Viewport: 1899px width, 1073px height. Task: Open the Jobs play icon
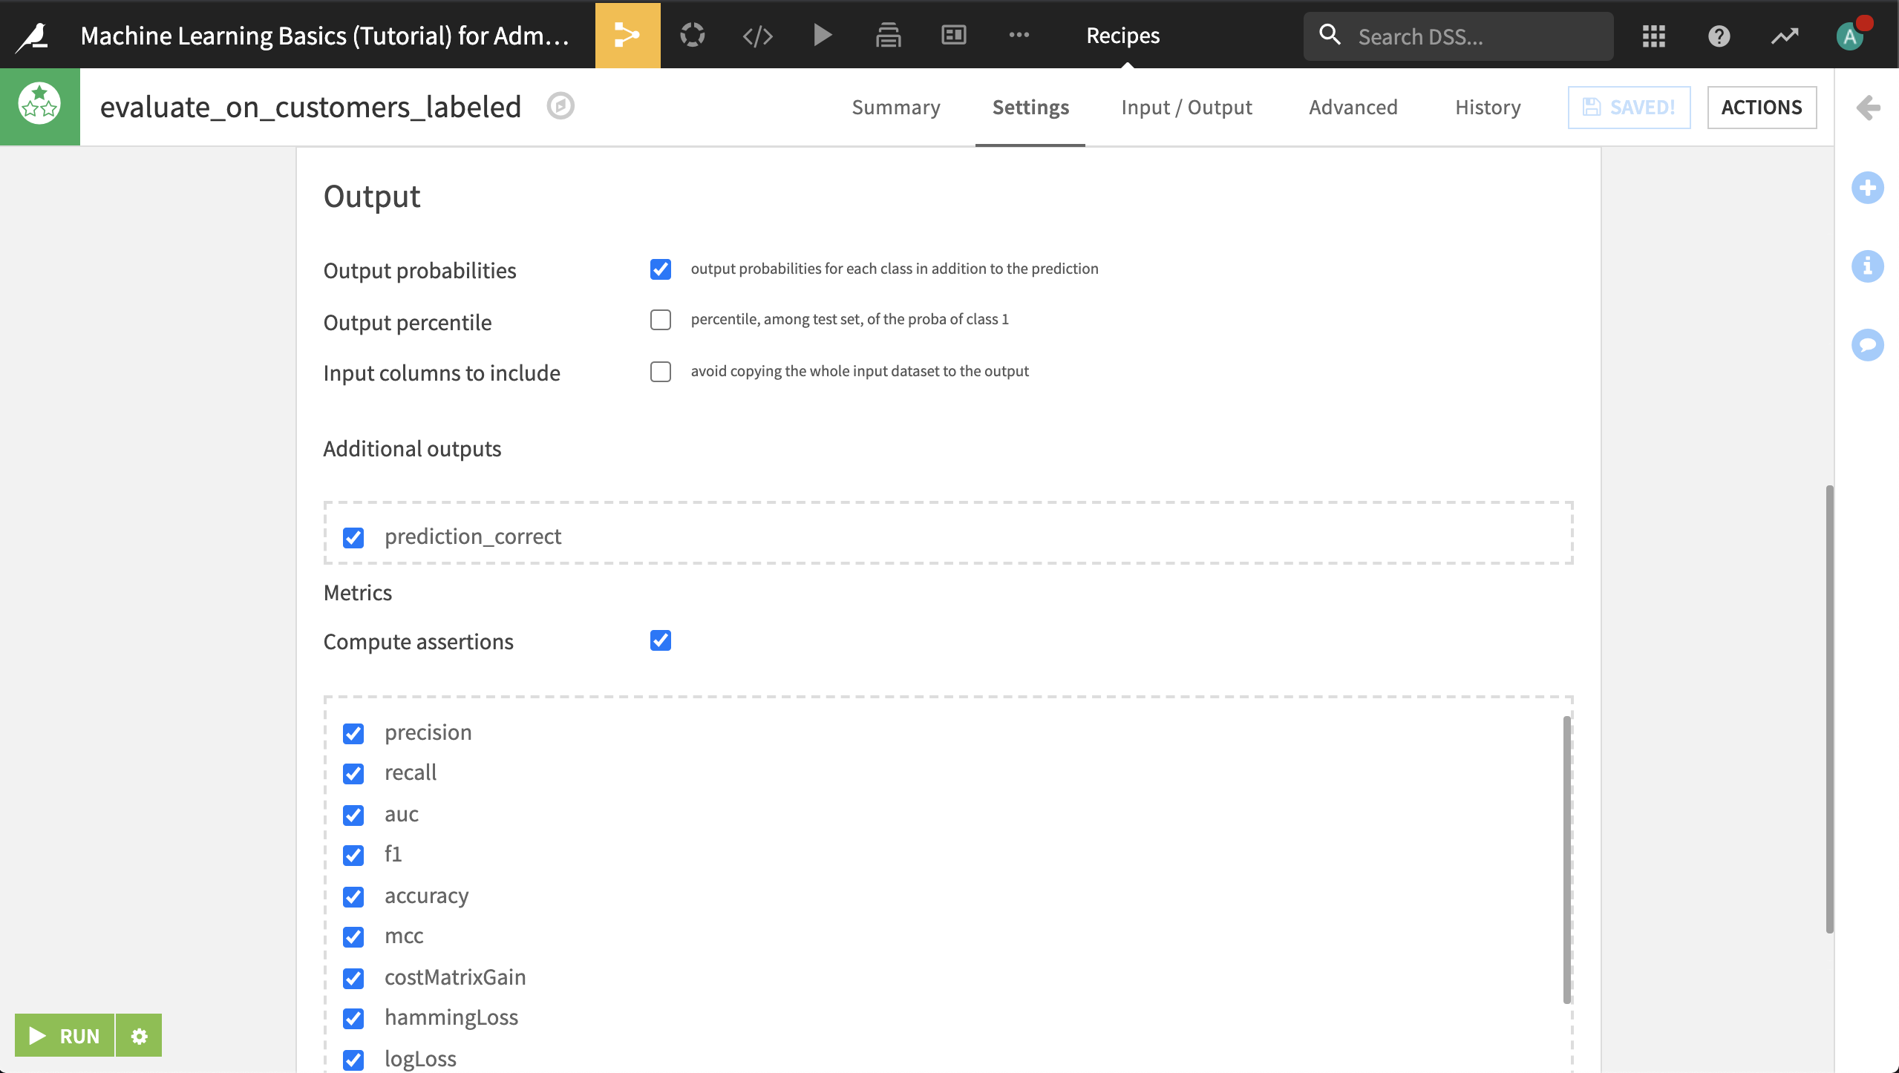pyautogui.click(x=822, y=35)
